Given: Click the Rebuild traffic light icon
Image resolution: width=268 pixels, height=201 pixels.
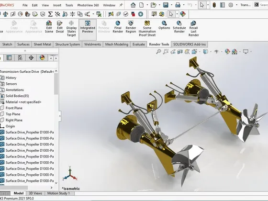Looking at the screenshot, I should (214, 5).
